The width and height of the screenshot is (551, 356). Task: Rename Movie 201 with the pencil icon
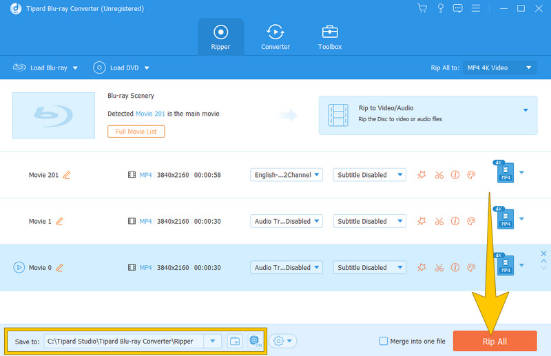[66, 175]
